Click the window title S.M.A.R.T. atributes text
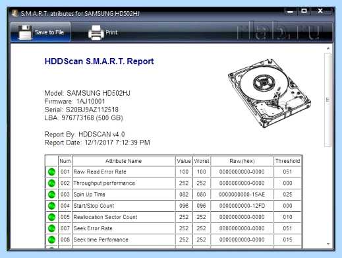 point(80,14)
